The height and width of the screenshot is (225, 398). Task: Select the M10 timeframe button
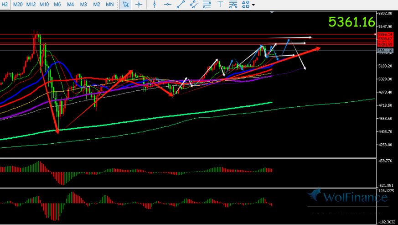coord(44,5)
